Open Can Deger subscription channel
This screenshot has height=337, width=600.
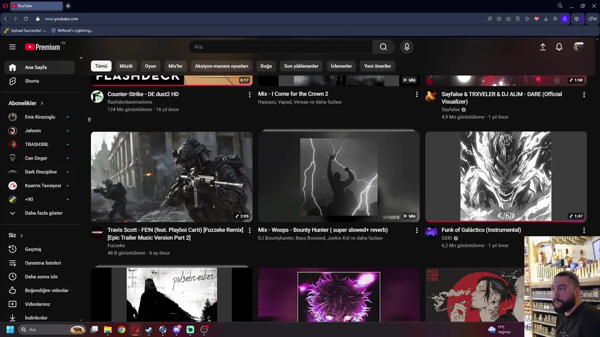[39, 158]
